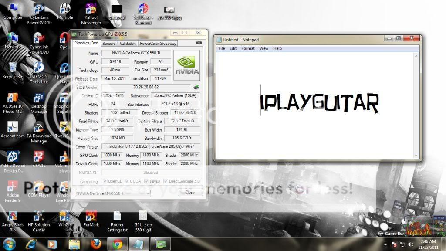Click the Notepad scrollbar up arrow
Viewport: 446px width, 251px height.
416,56
